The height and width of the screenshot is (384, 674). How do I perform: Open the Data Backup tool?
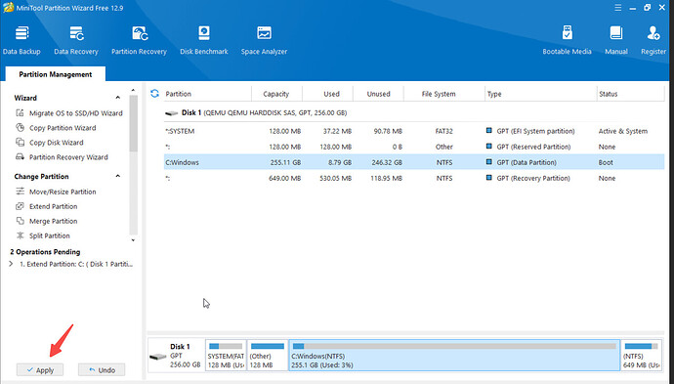(21, 40)
